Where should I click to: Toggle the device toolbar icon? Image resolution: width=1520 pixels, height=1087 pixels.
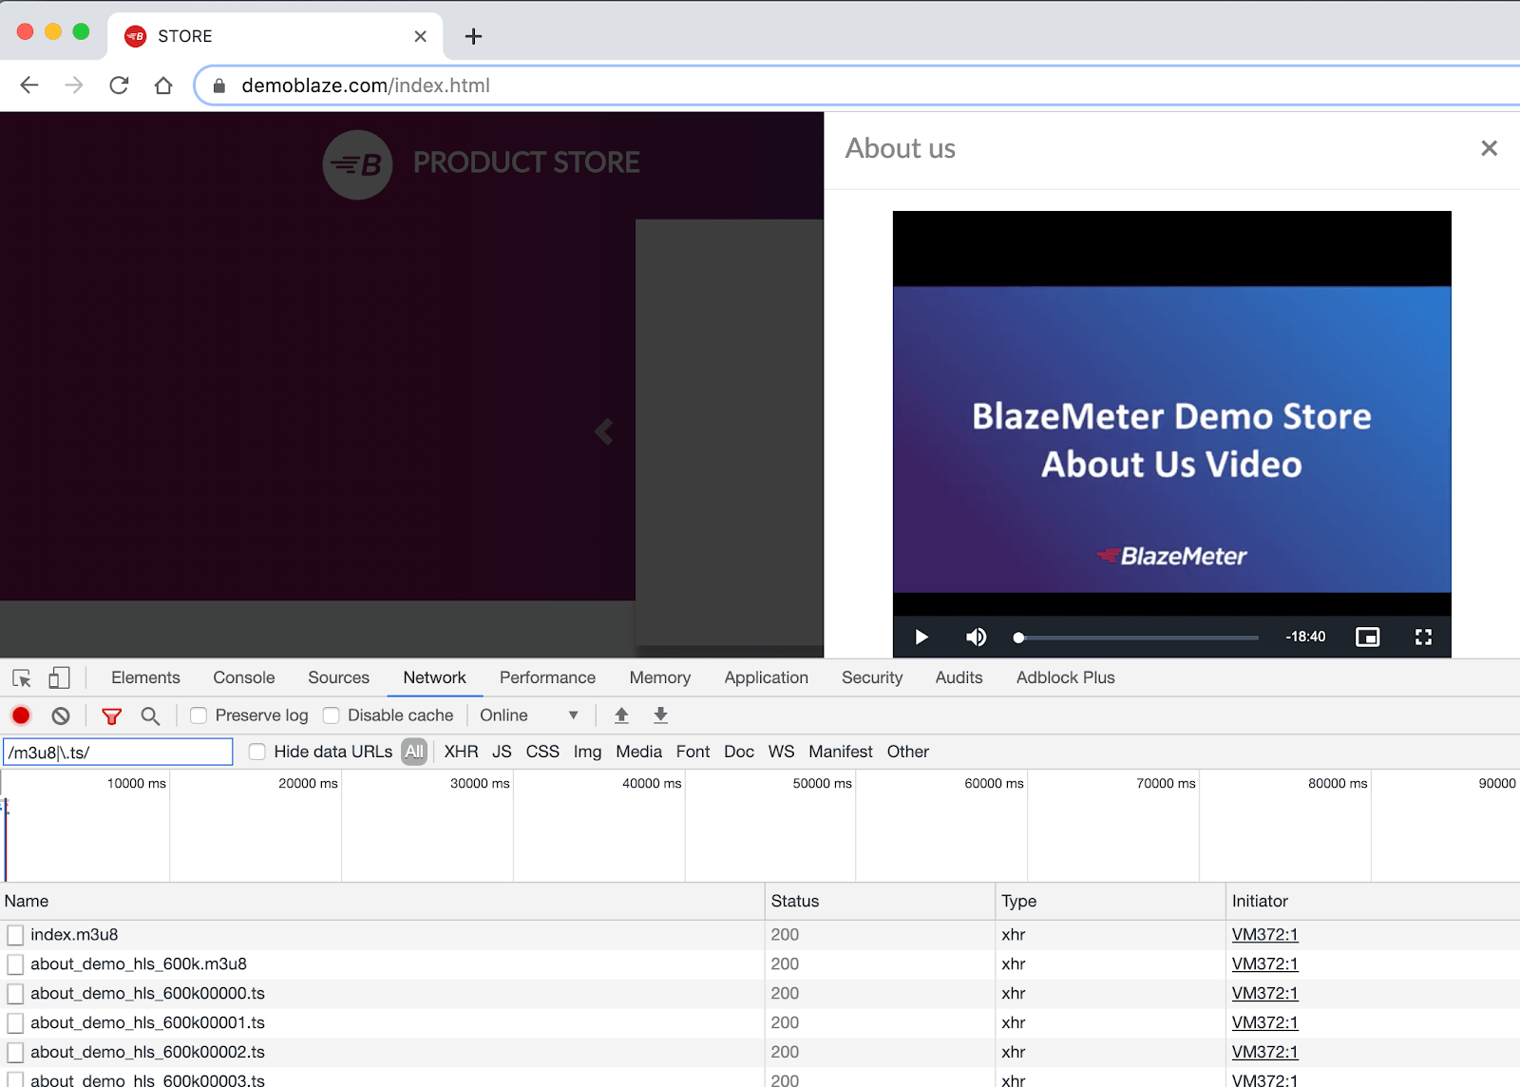pos(59,677)
